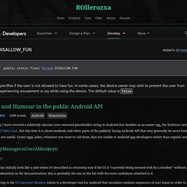Open the Humour in the public Android API title
Screen dimensions: 187x187
[52, 106]
